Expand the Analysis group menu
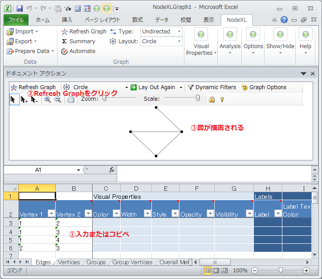Viewport: 322px width, 279px height. 230,41
